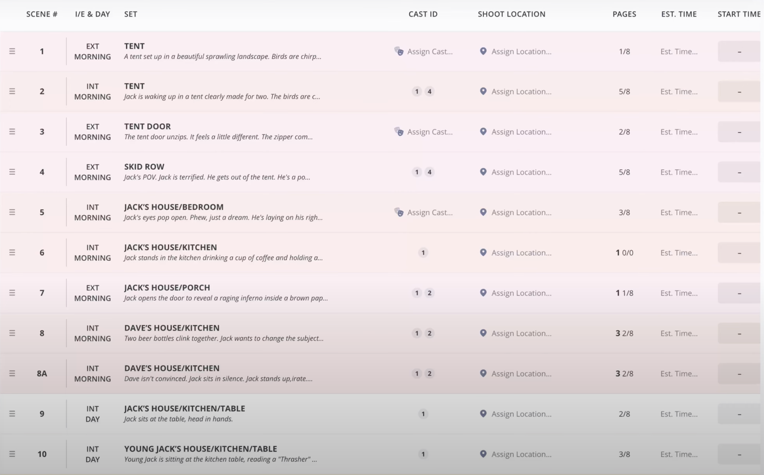Click location pin icon on scene 7

(483, 292)
